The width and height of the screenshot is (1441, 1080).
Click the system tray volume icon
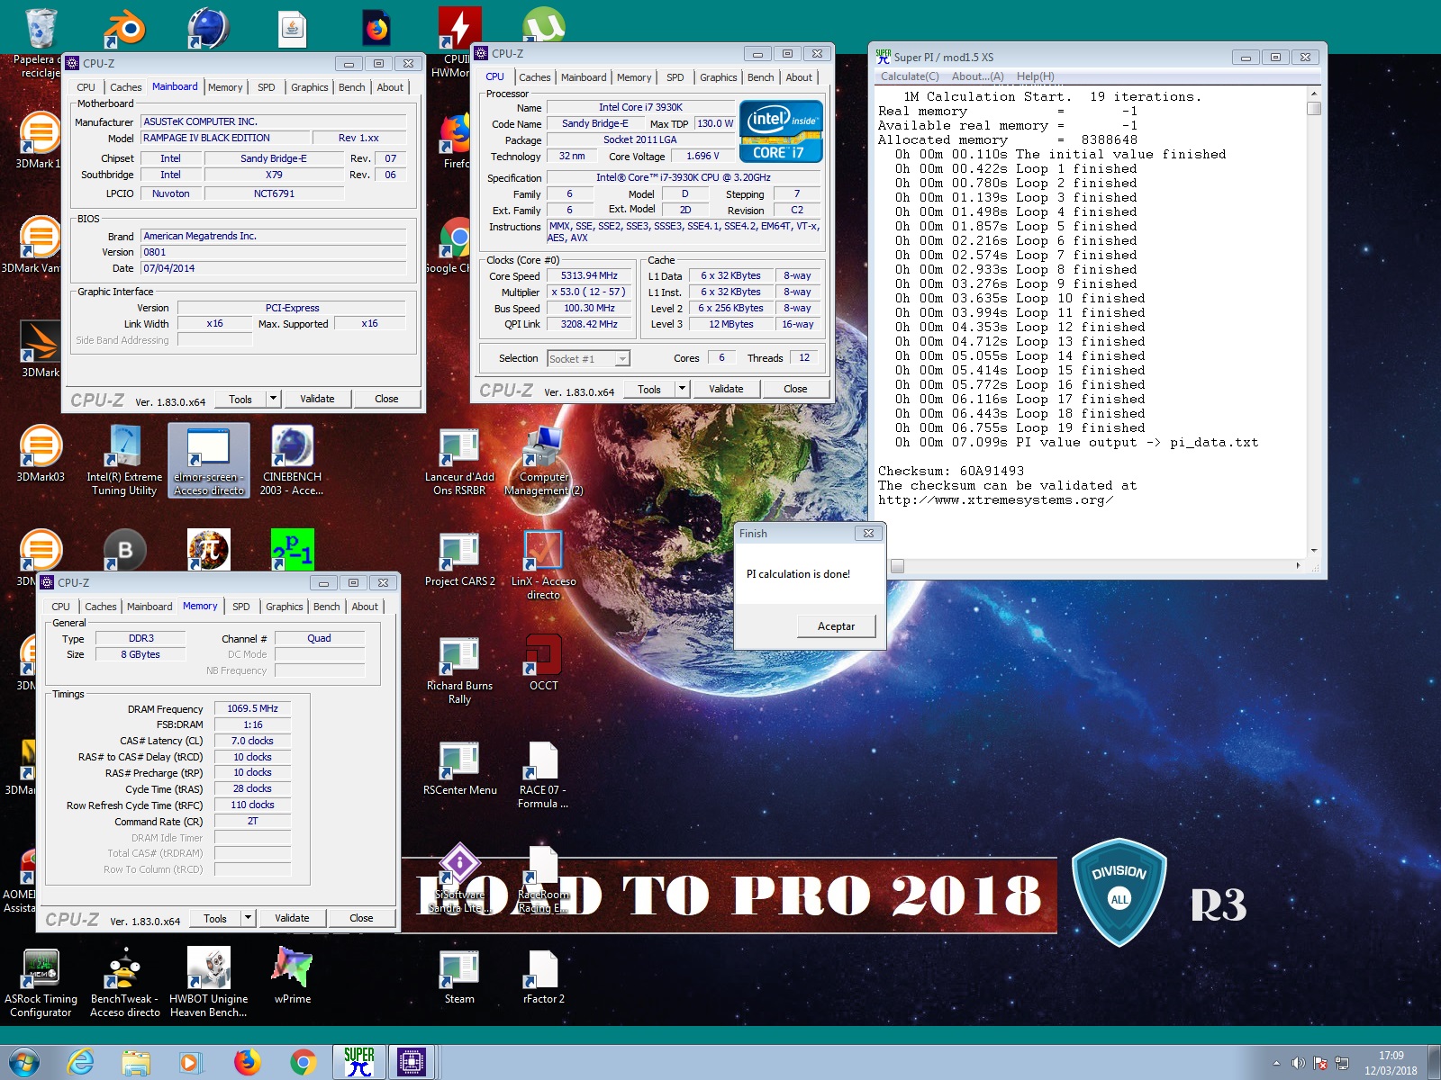[x=1298, y=1063]
